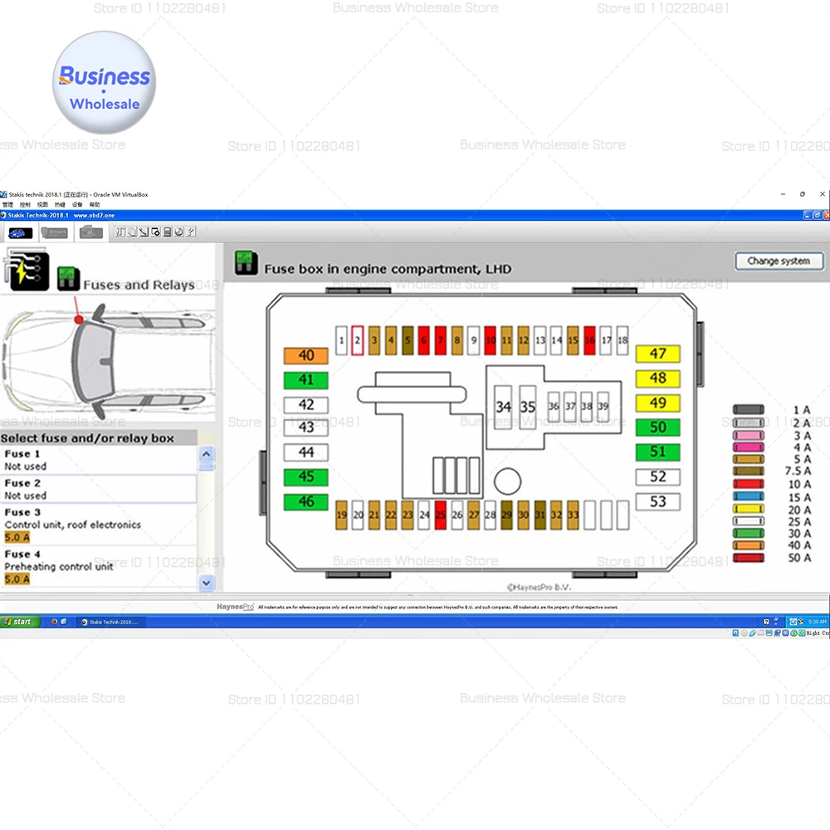Viewport: 830px width, 830px height.
Task: Click the question mark tray icon in the XP taskbar
Action: 766,622
